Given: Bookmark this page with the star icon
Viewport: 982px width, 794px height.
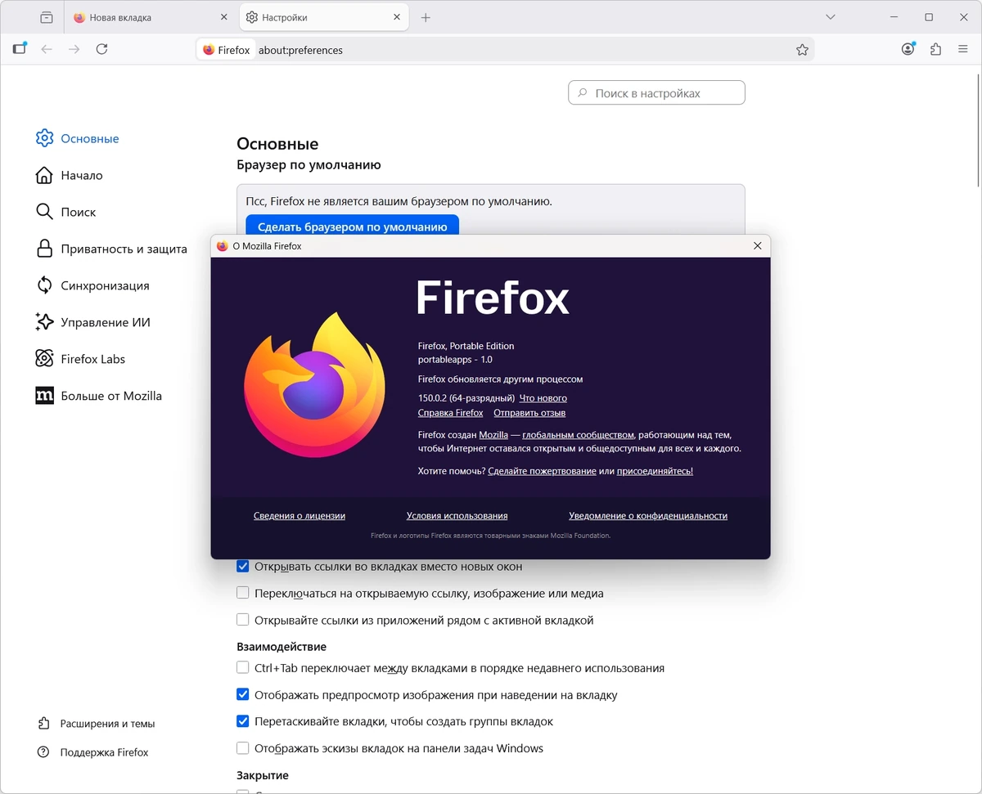Looking at the screenshot, I should (802, 50).
